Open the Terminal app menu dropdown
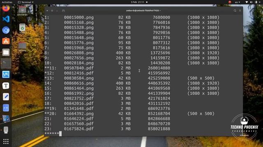Image resolution: width=263 pixels, height=147 pixels. [x=25, y=2]
